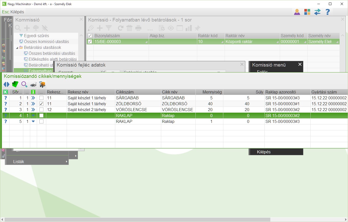Click the window frame icon in Komissió list toolbar

click(180, 28)
